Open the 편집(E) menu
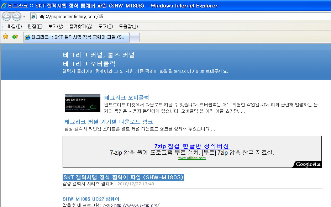Image resolution: width=331 pixels, height=207 pixels. pyautogui.click(x=35, y=27)
